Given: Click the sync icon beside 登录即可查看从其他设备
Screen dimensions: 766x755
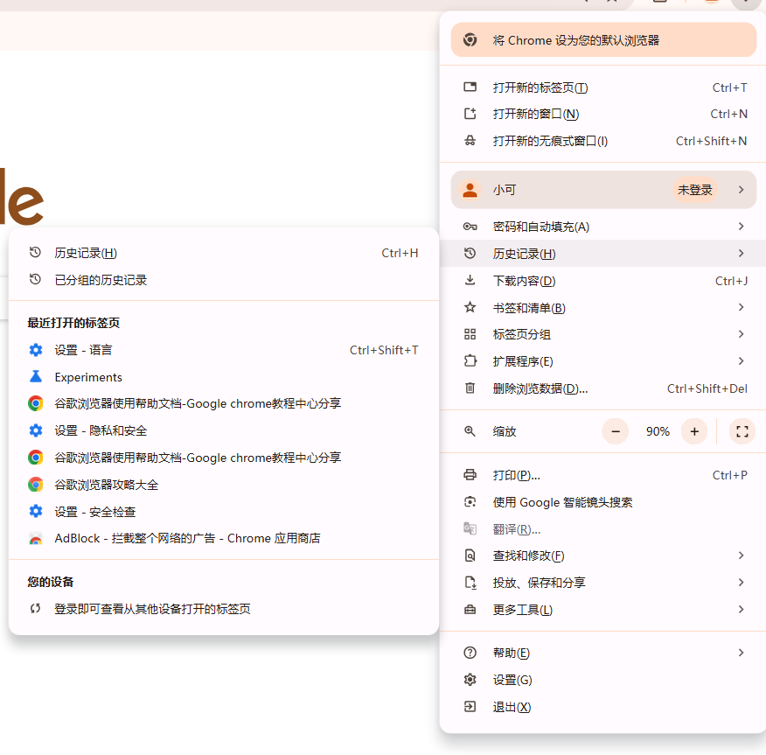Looking at the screenshot, I should coord(35,608).
